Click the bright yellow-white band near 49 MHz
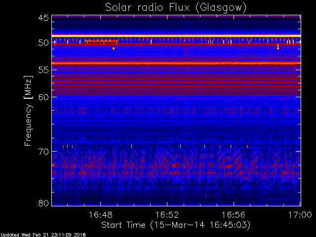 coord(176,36)
